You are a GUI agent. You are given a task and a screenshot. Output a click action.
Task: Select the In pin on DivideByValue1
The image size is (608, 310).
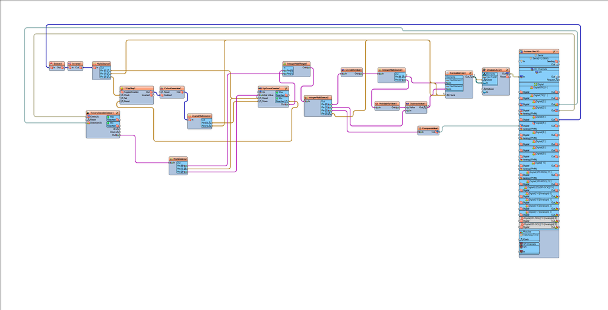click(344, 73)
